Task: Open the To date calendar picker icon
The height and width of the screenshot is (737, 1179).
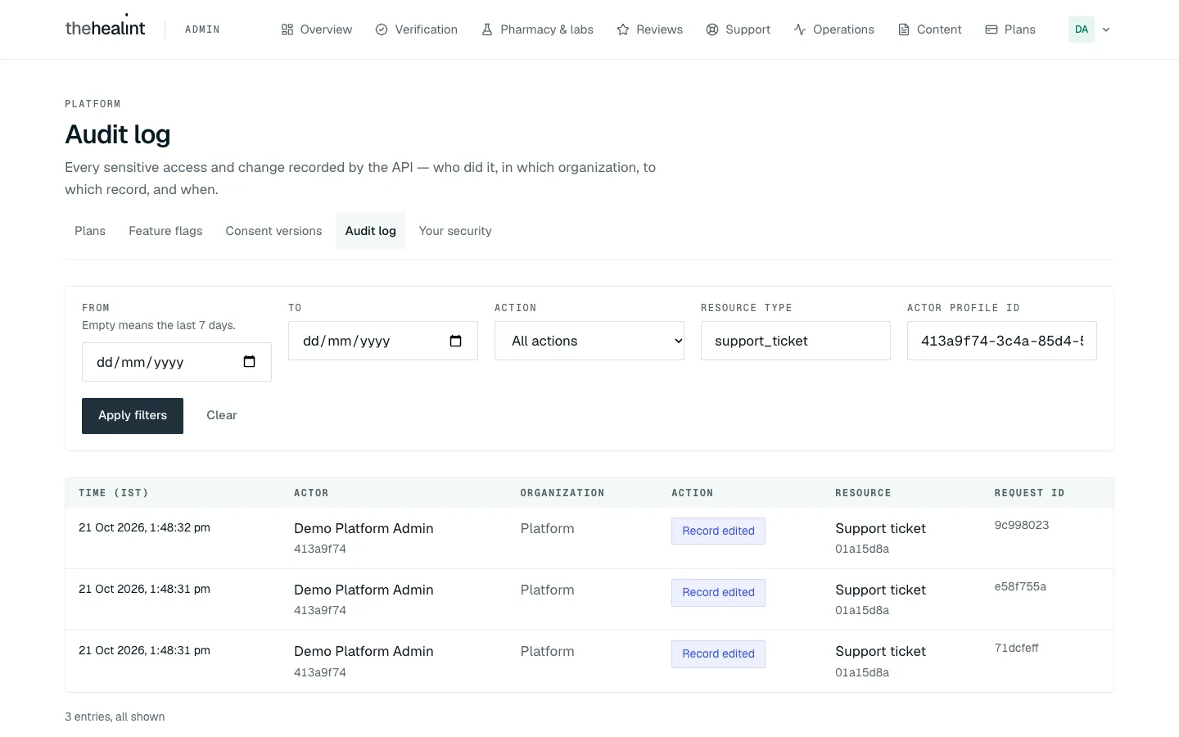Action: pyautogui.click(x=456, y=341)
